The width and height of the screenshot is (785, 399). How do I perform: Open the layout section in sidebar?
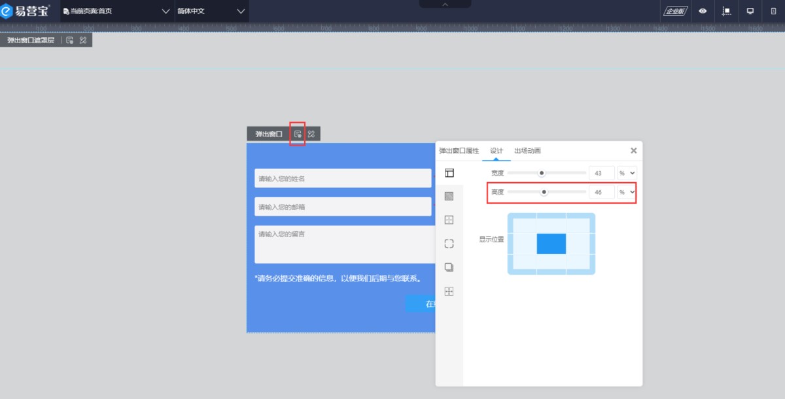pos(449,173)
